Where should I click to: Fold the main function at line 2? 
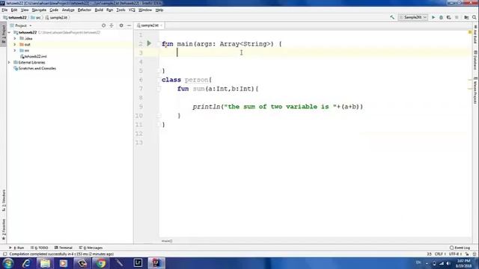coord(159,44)
